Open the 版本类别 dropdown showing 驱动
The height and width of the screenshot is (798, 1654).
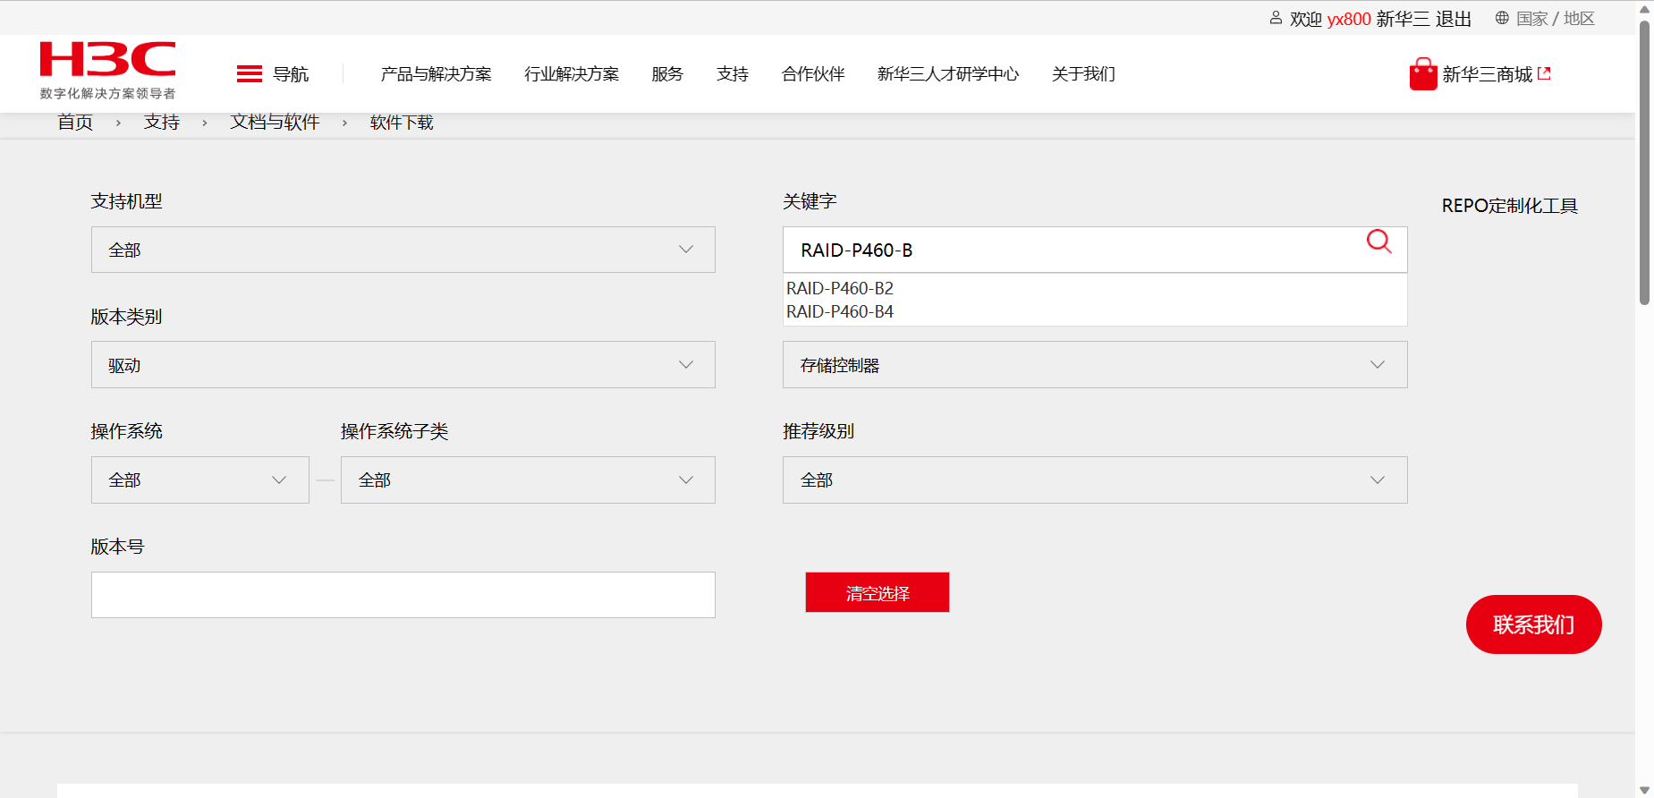coord(403,365)
